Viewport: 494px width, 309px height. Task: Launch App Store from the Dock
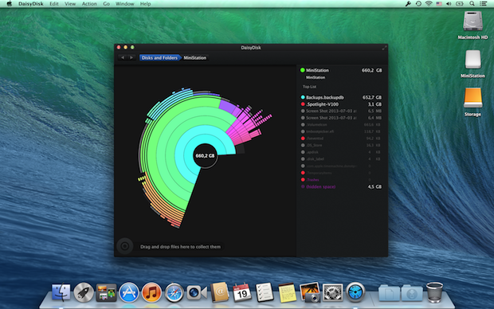pyautogui.click(x=129, y=292)
